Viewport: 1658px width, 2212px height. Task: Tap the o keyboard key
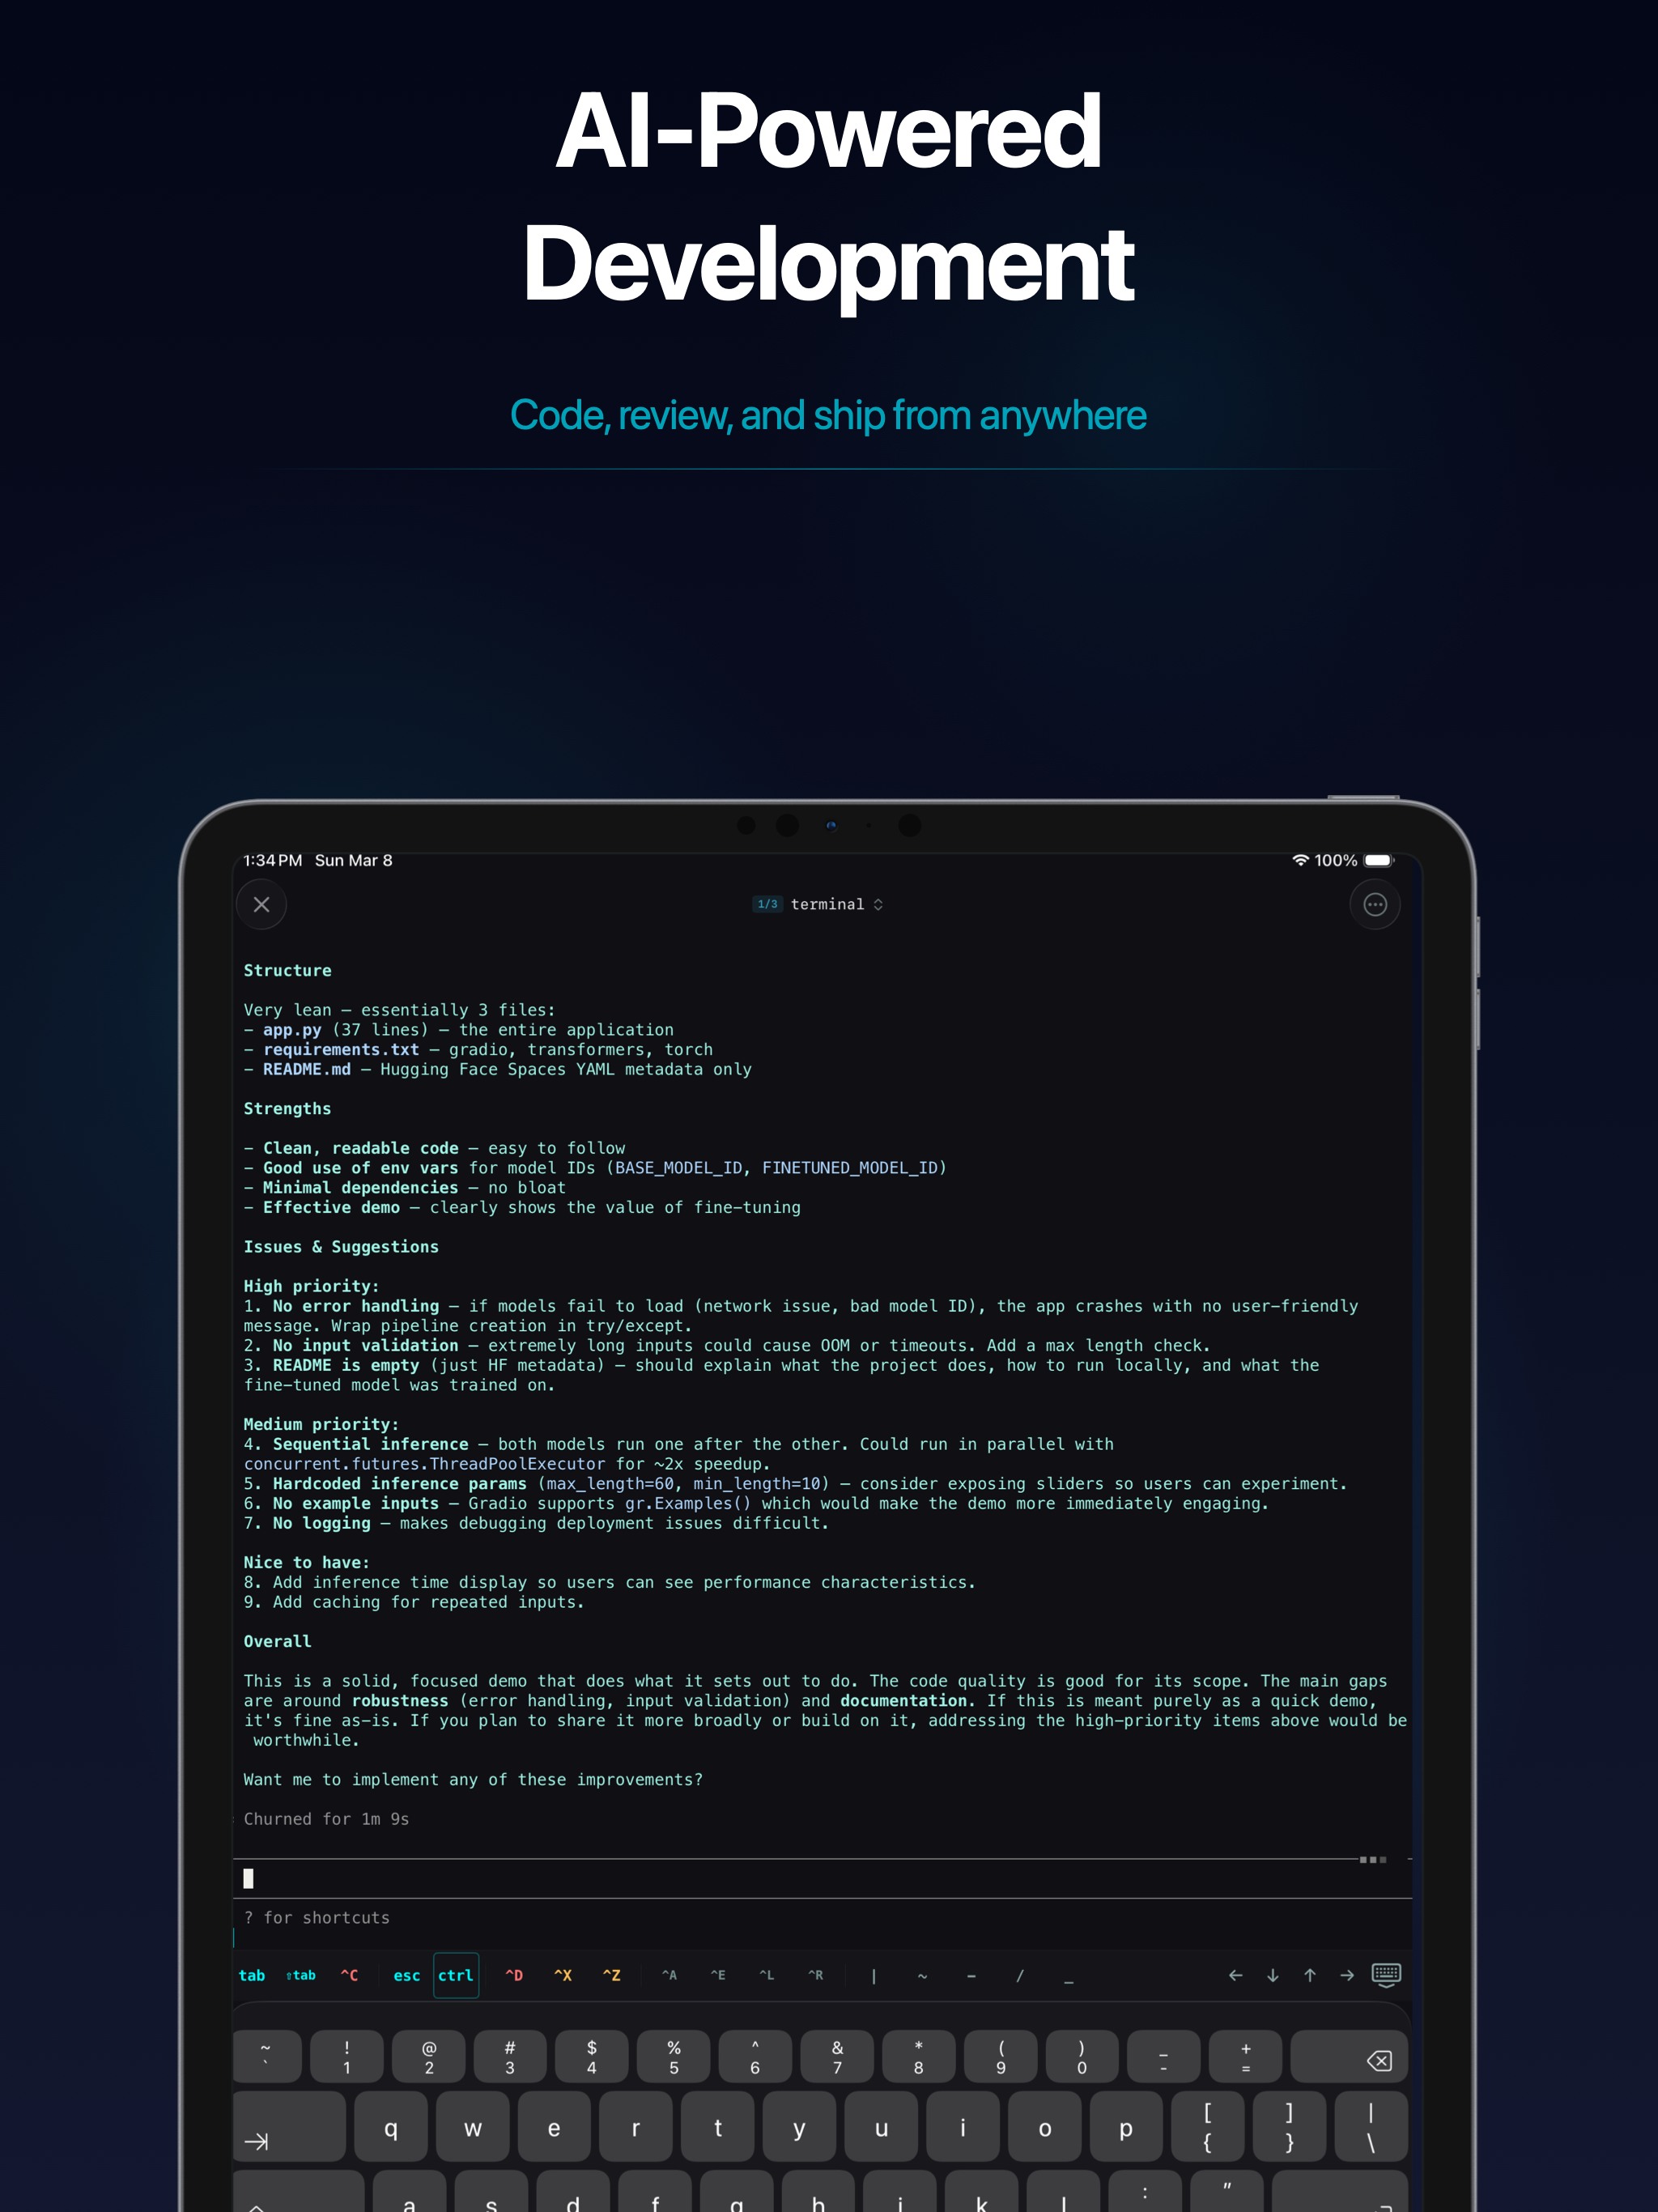point(1044,2126)
